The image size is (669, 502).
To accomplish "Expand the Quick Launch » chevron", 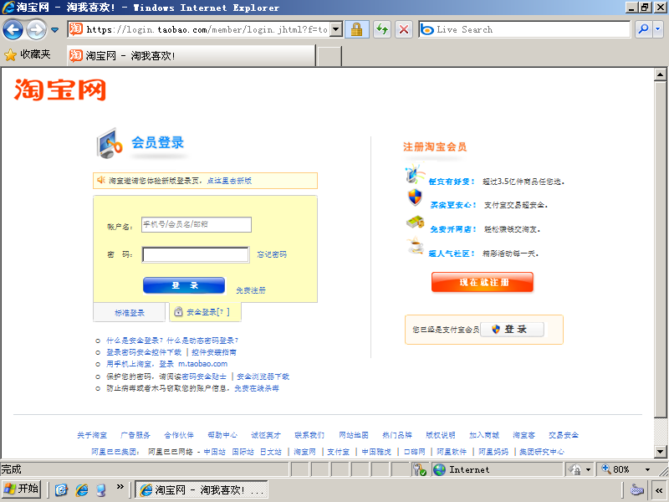I will (x=120, y=487).
